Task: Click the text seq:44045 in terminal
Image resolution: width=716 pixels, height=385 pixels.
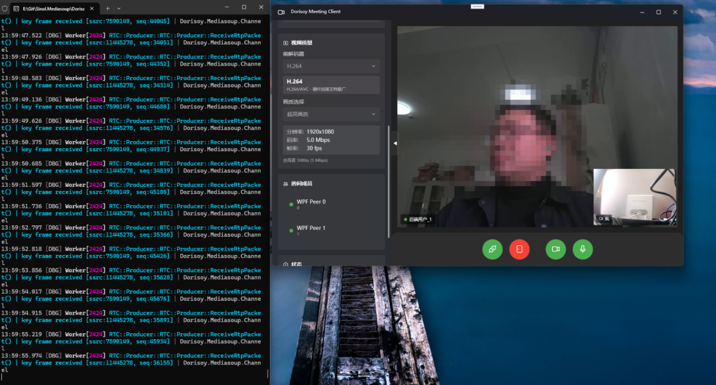Action: [152, 21]
